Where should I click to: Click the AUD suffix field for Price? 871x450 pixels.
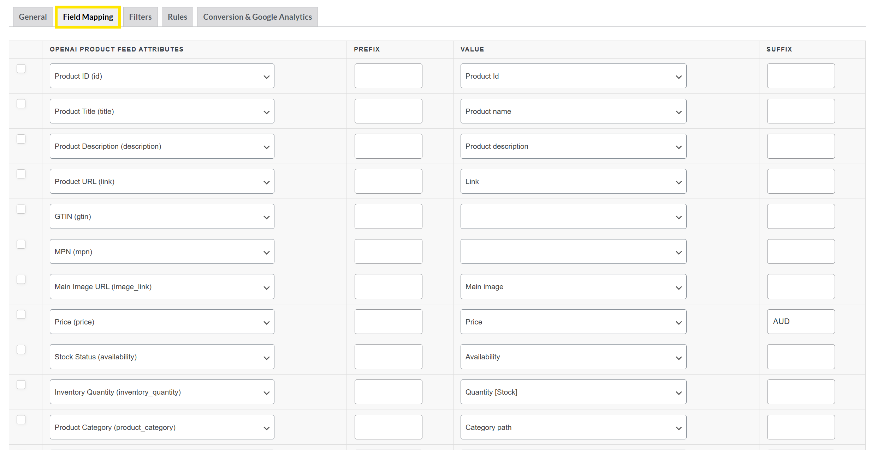pos(800,322)
